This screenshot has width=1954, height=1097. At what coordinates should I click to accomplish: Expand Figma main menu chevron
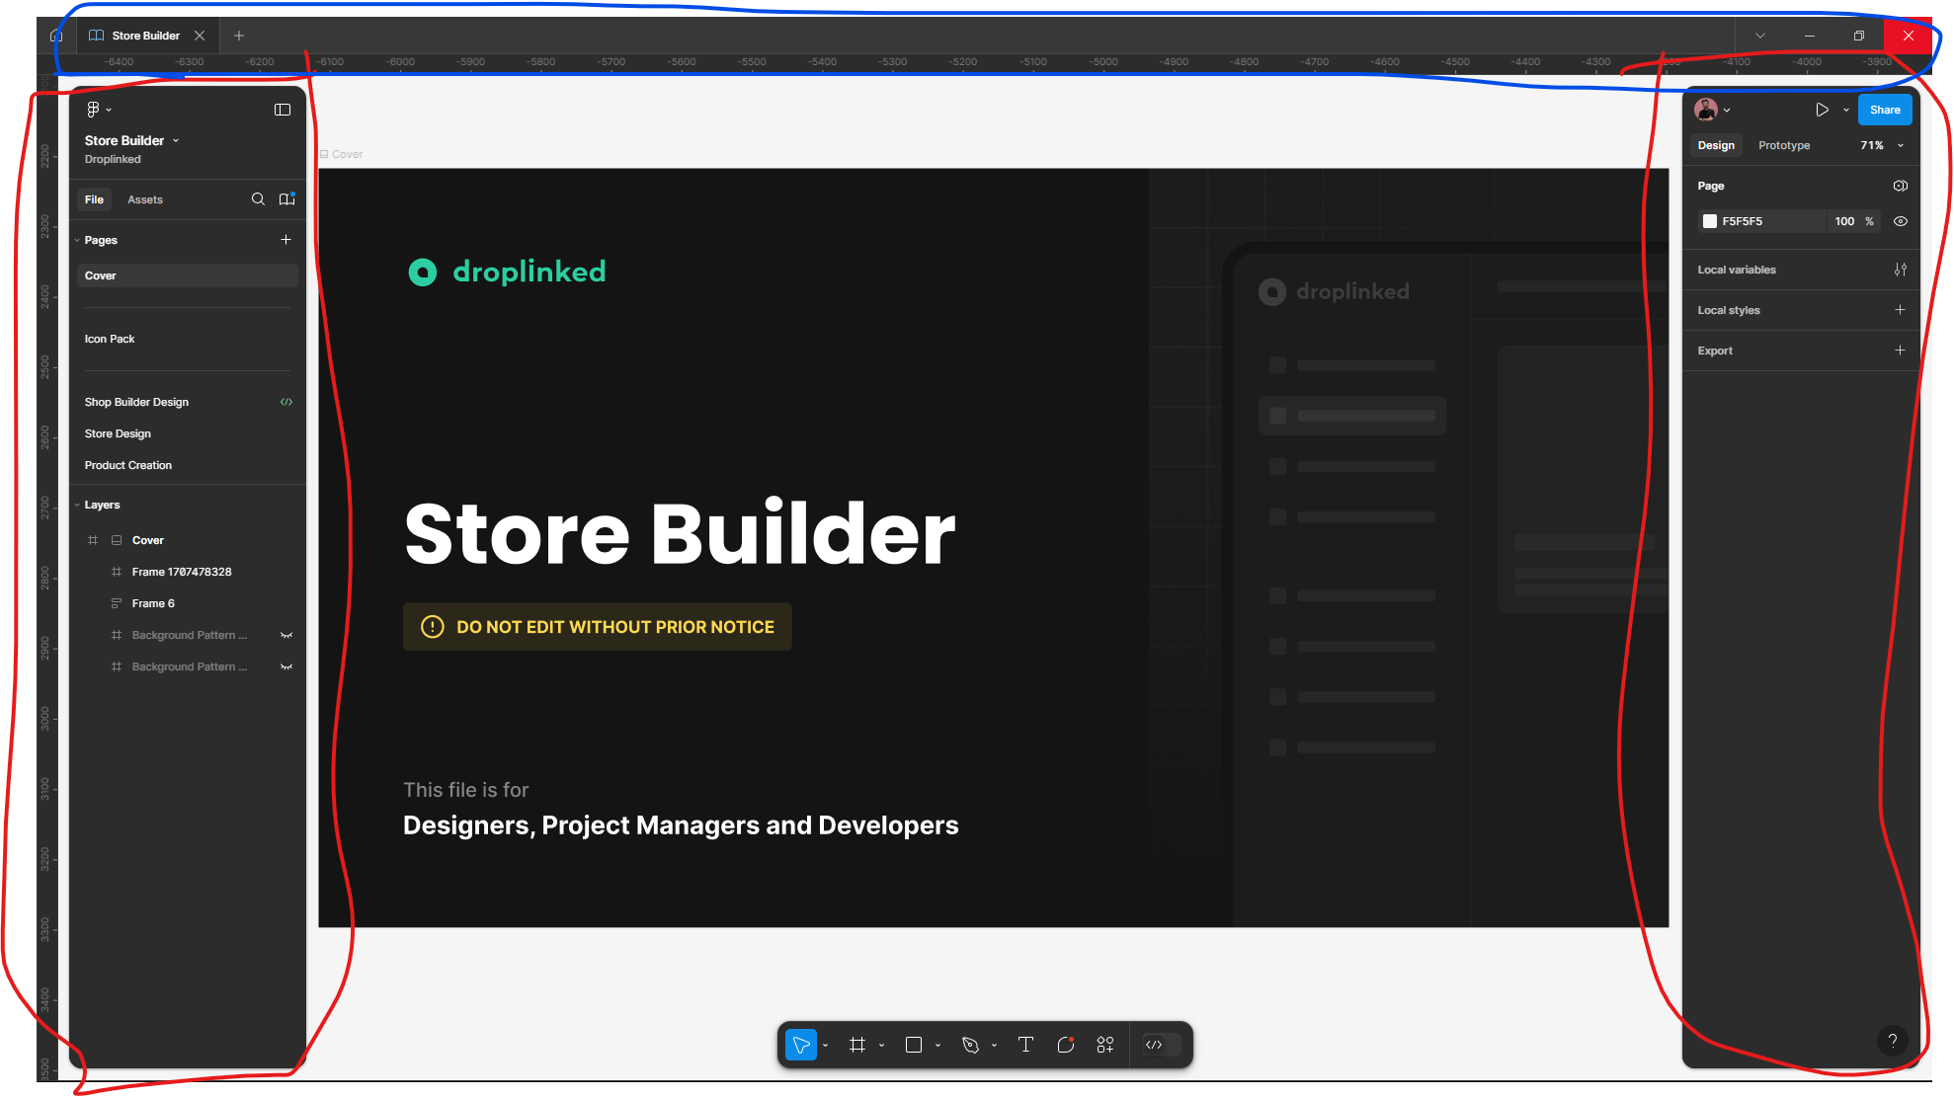click(109, 111)
